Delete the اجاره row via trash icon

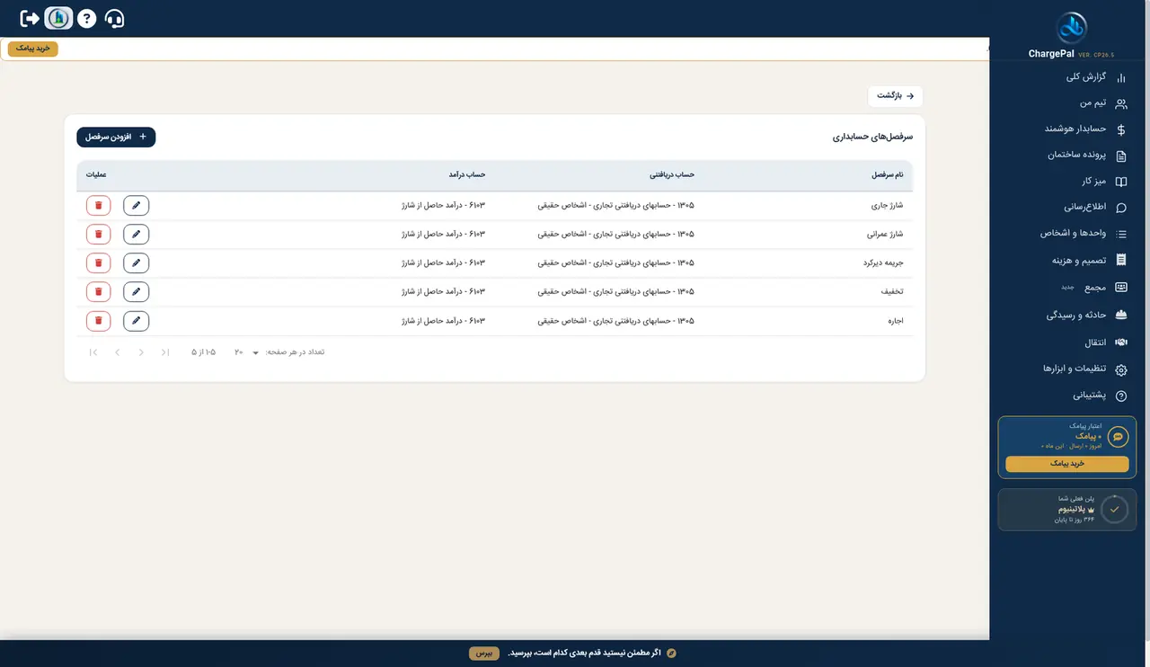click(x=99, y=321)
